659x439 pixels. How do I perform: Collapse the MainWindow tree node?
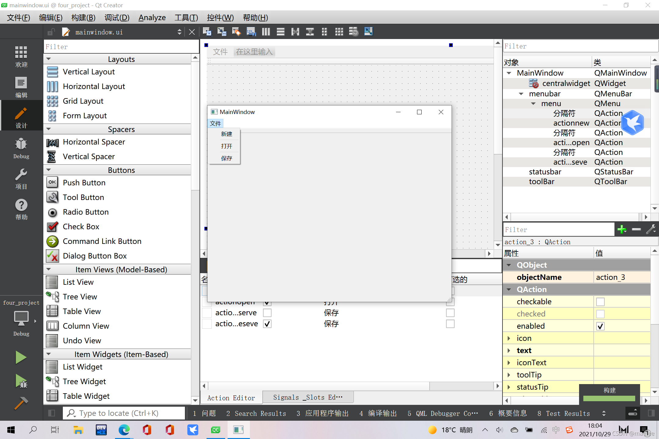509,73
